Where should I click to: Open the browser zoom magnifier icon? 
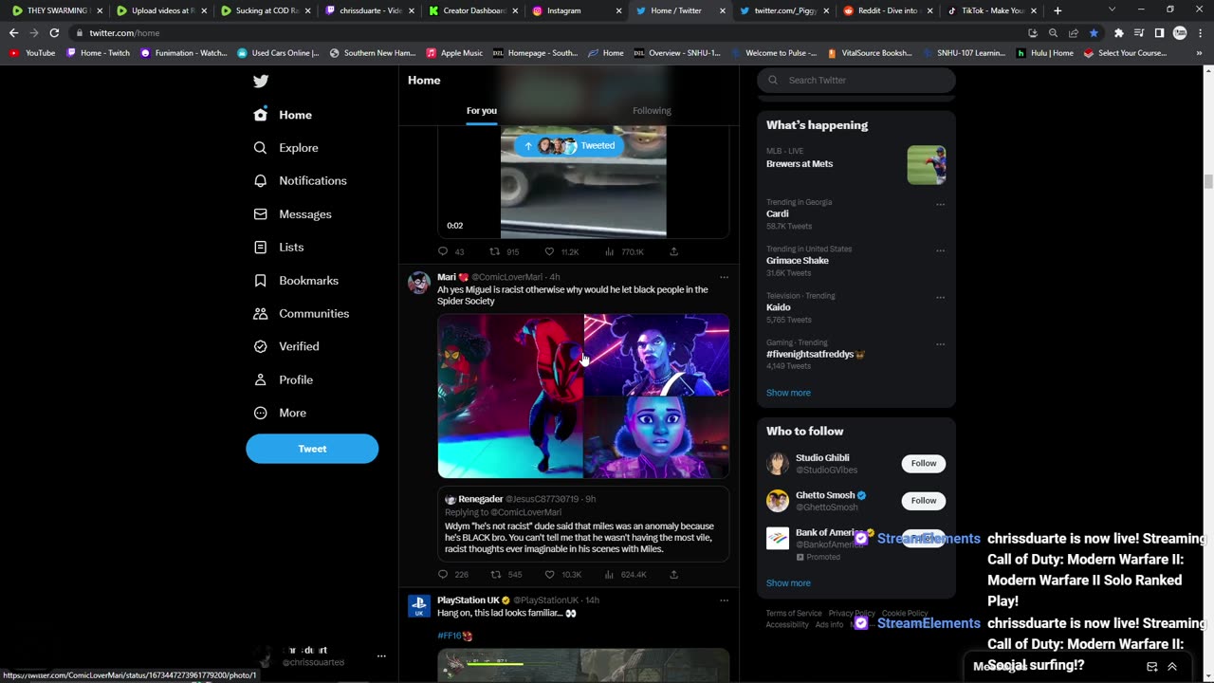click(1053, 33)
